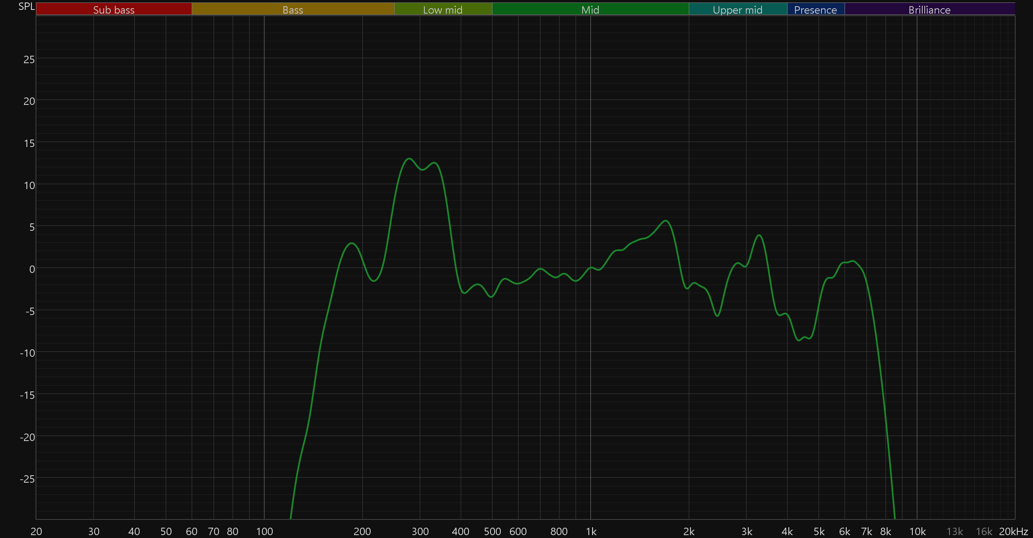Click the 10k frequency axis label

click(917, 531)
